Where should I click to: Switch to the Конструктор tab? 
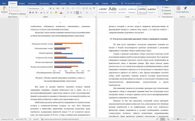click(x=44, y=3)
